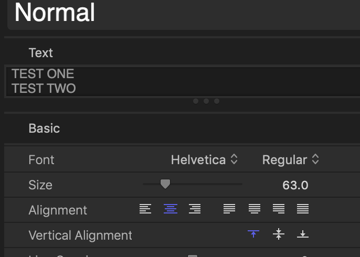Click the 63.0 size value field
360x257 pixels.
click(295, 185)
